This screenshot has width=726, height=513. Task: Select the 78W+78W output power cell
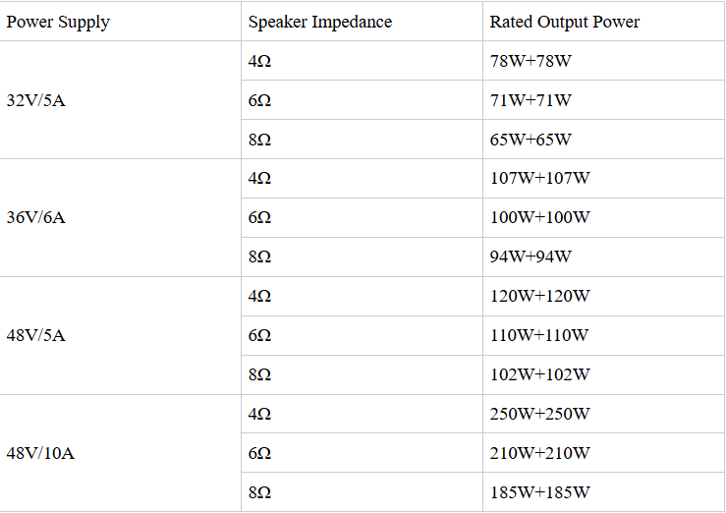click(x=531, y=61)
